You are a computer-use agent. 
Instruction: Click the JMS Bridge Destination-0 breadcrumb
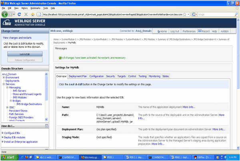click(204, 39)
